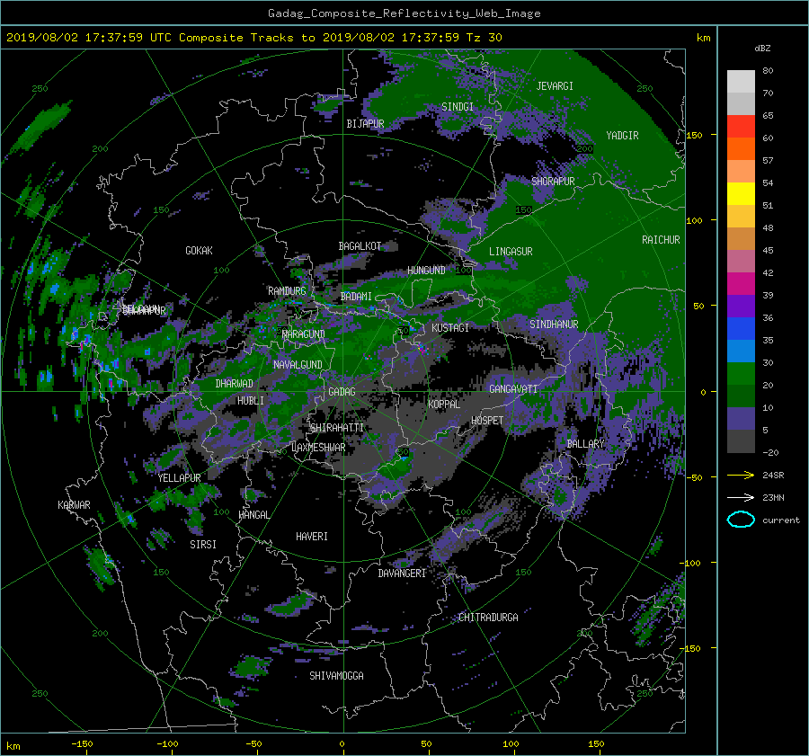Click the LINGASUR city label
This screenshot has height=756, width=809.
point(511,252)
